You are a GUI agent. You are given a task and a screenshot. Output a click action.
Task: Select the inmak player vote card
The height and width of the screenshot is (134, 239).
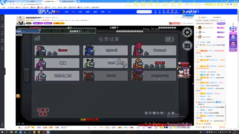click(105, 76)
